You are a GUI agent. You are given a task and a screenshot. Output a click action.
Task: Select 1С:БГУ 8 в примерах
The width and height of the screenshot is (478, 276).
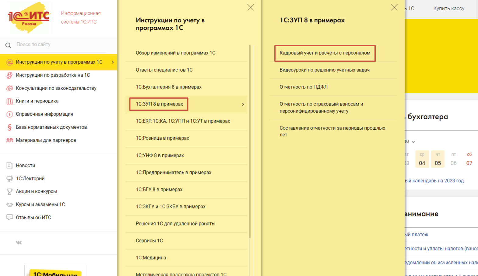point(186,190)
